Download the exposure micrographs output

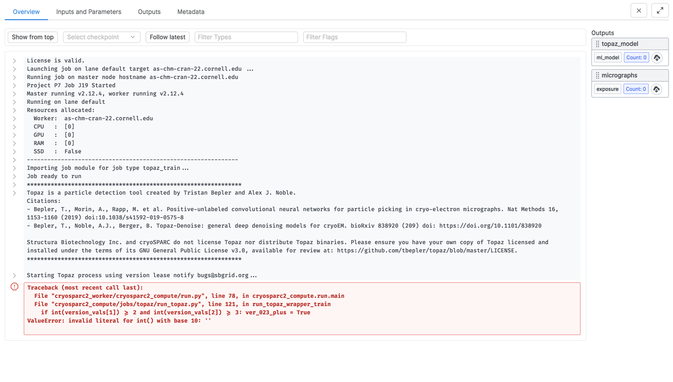pos(657,89)
